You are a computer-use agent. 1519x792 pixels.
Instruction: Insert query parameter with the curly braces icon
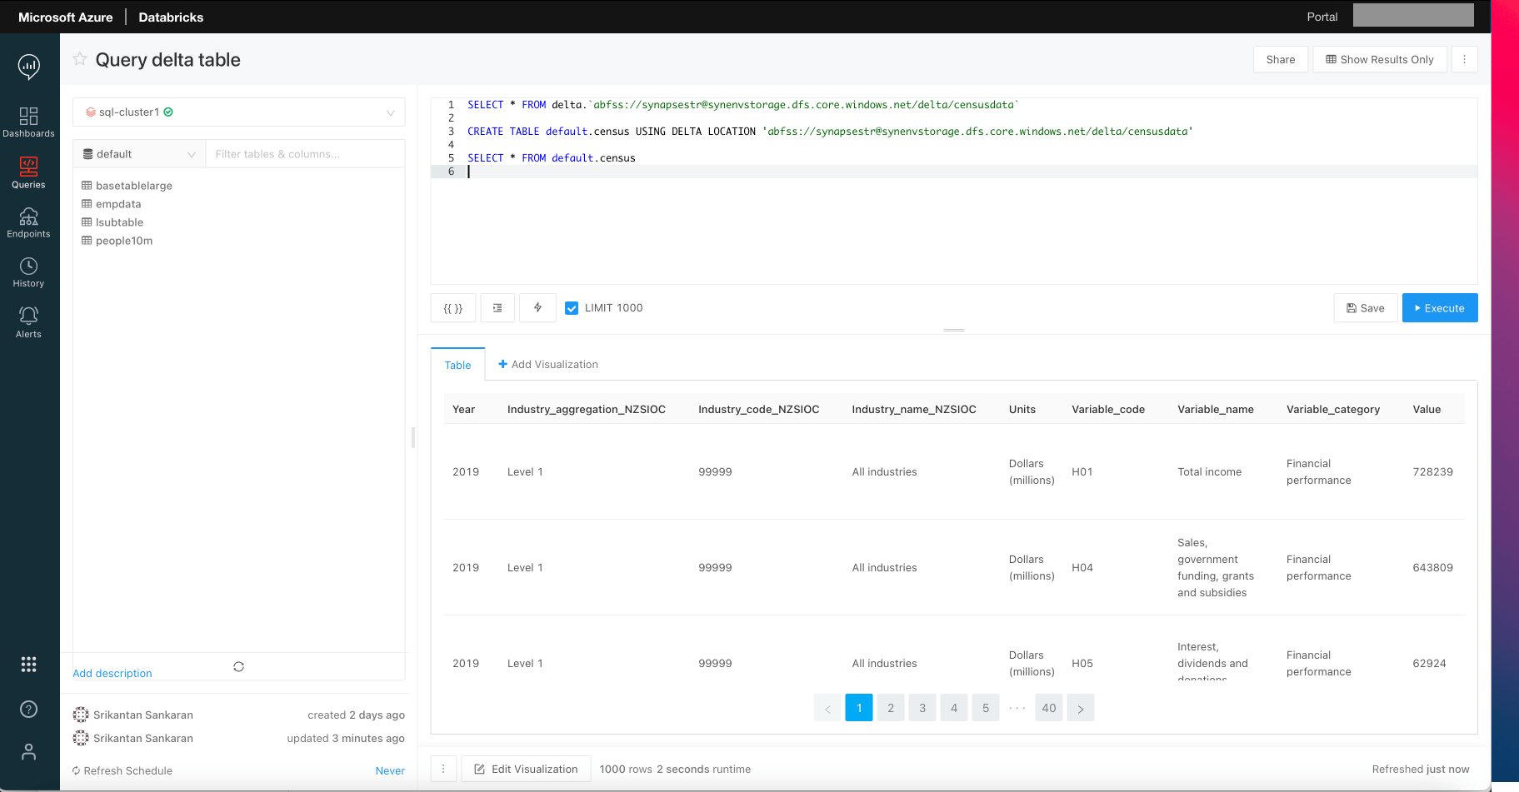pos(452,307)
